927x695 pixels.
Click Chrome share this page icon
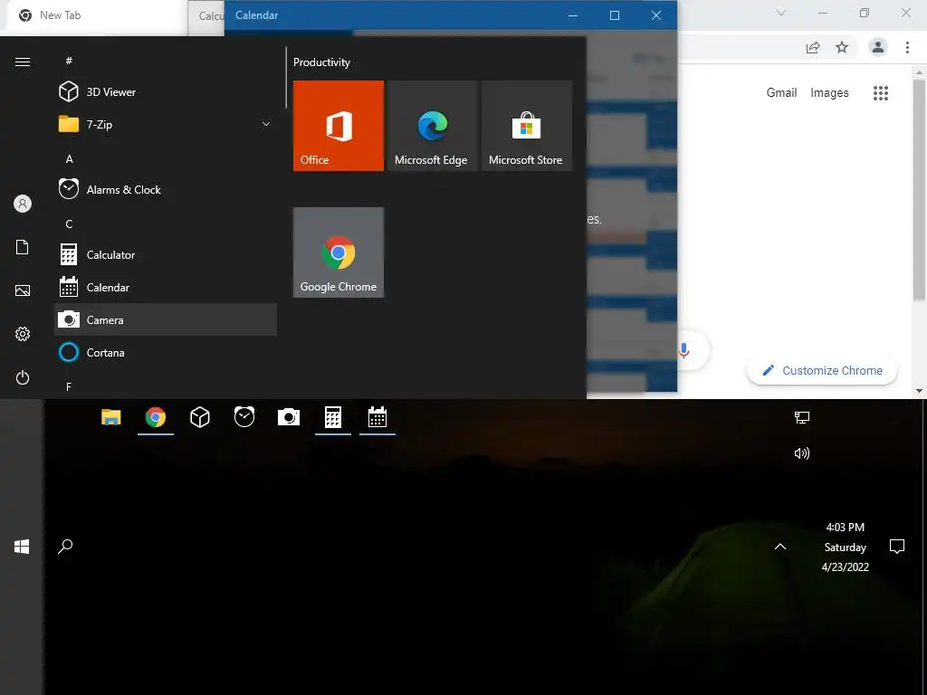(x=813, y=47)
